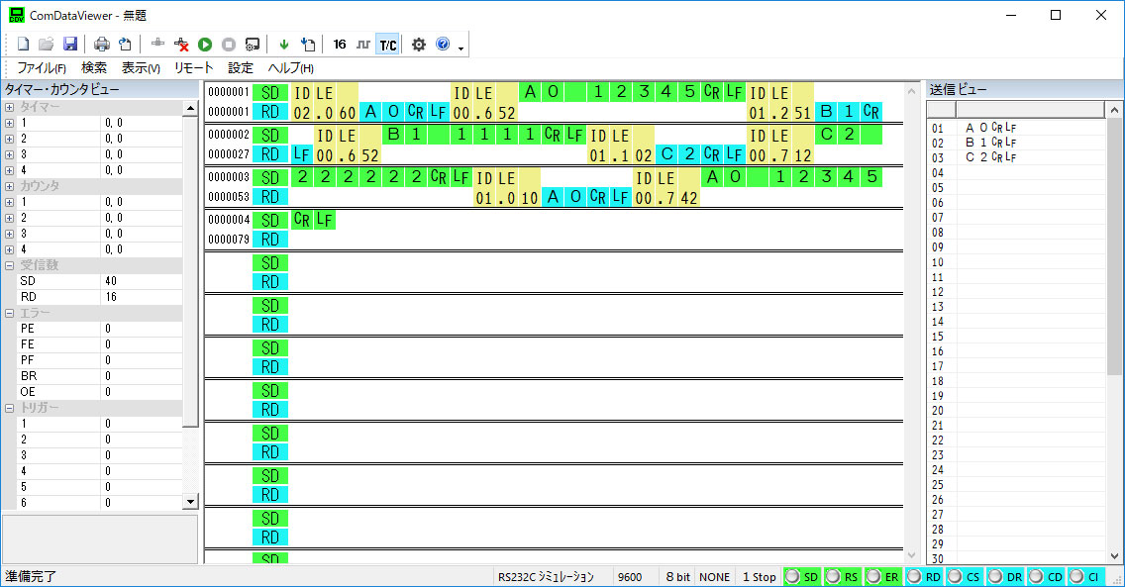Viewport: 1125px width, 587px height.
Task: Open the ファイル(F) menu
Action: [x=42, y=68]
